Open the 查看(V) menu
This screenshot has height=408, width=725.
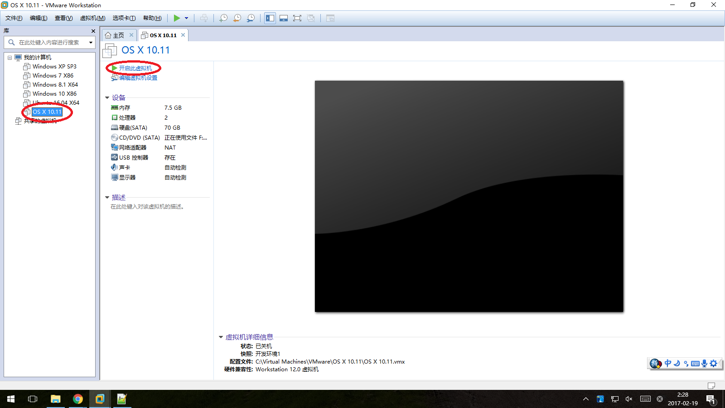tap(63, 18)
